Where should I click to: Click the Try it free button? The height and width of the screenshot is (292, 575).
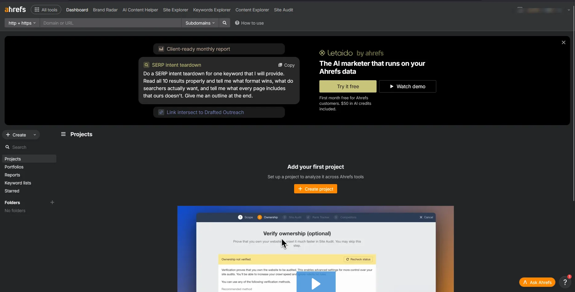tap(348, 86)
